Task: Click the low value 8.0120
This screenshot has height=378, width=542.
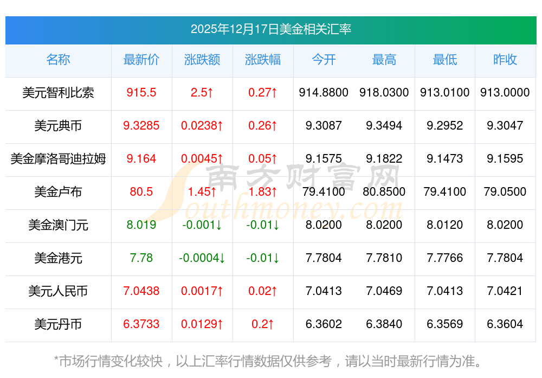Action: coord(444,225)
